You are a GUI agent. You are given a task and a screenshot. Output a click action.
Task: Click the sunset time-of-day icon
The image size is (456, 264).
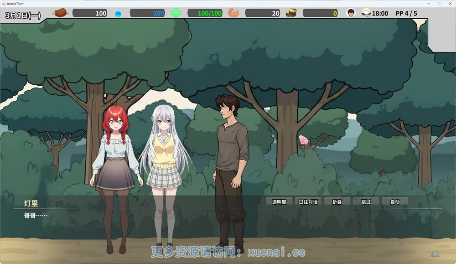coord(366,13)
